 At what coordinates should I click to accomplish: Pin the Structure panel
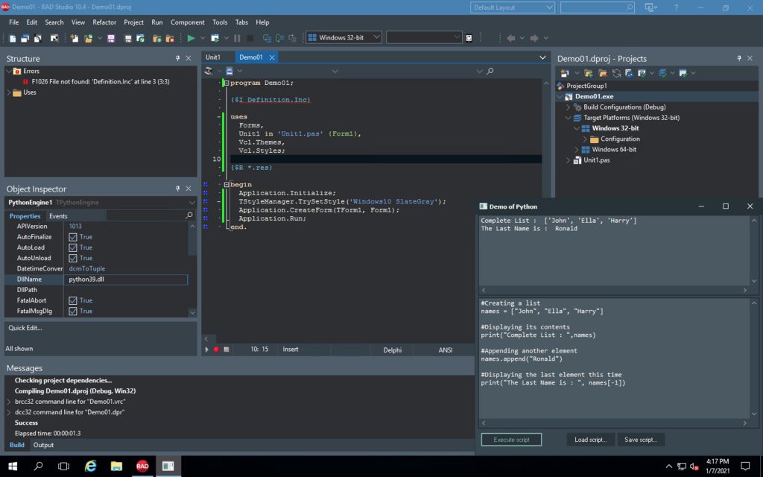click(x=177, y=58)
